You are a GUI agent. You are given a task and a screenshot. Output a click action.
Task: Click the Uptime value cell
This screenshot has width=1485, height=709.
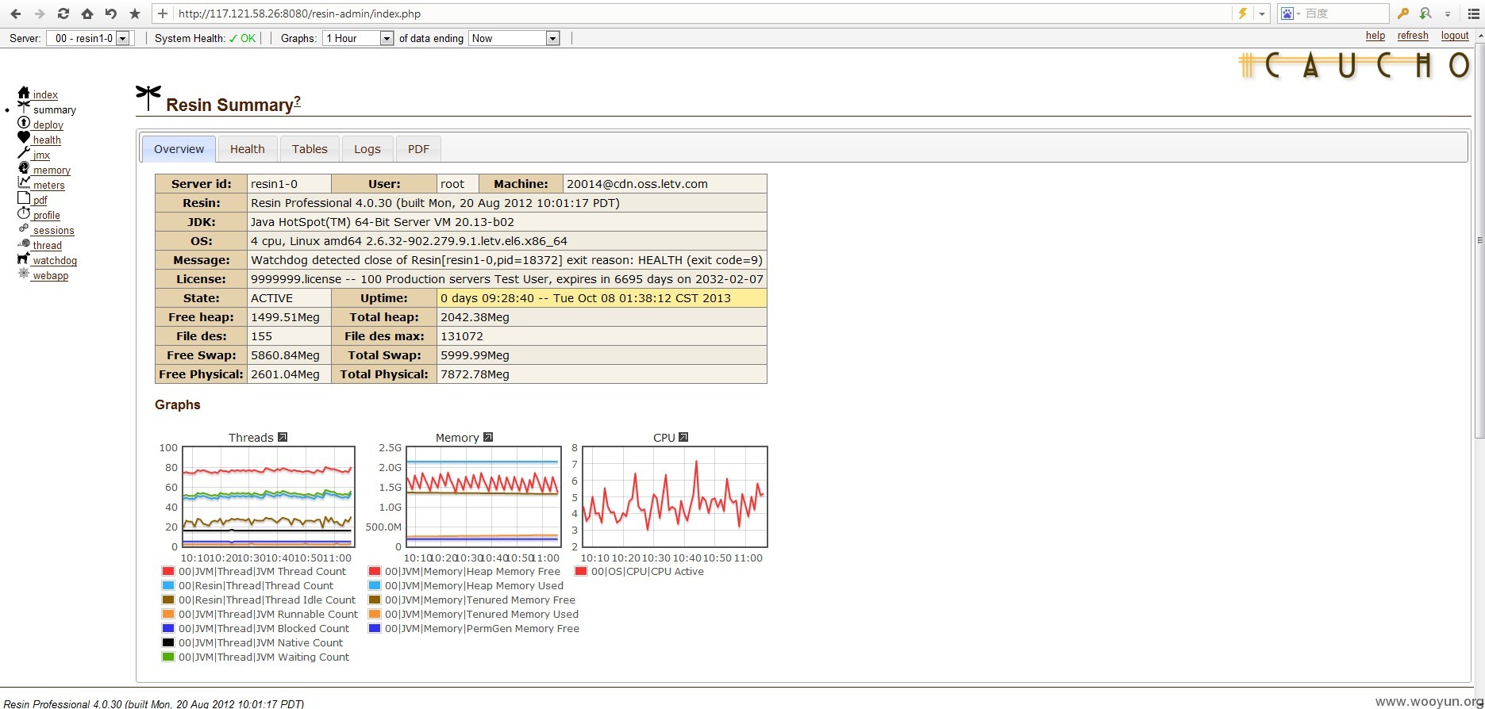pos(602,298)
